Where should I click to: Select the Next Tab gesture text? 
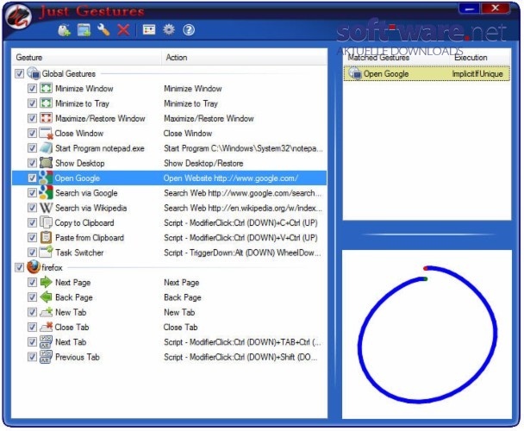click(71, 342)
